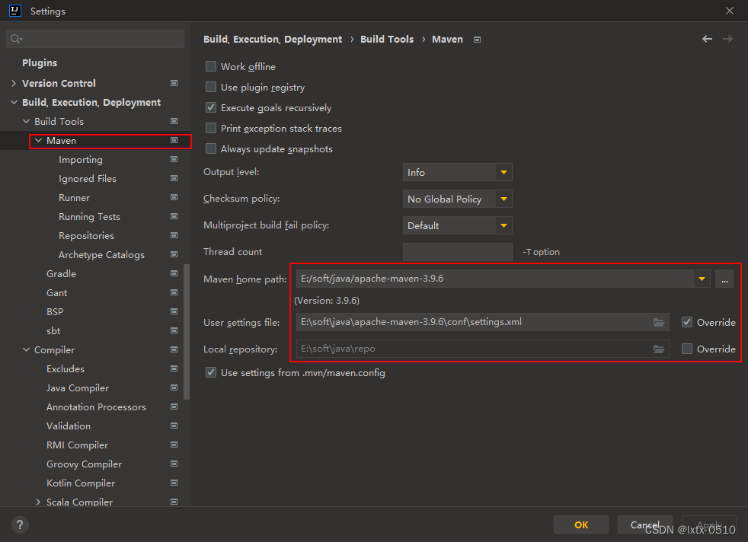Click the project-level icon beside Runner
The width and height of the screenshot is (748, 542).
tap(174, 197)
